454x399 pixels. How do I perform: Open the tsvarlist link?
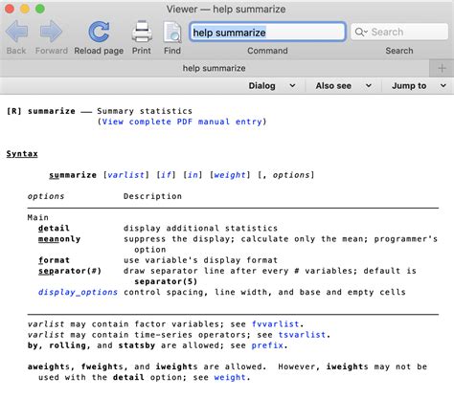tap(302, 335)
